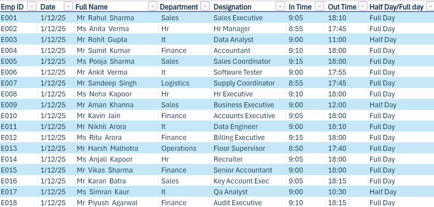Click the Logistics department cell
Viewport: 434px width, 207px height.
tap(185, 83)
